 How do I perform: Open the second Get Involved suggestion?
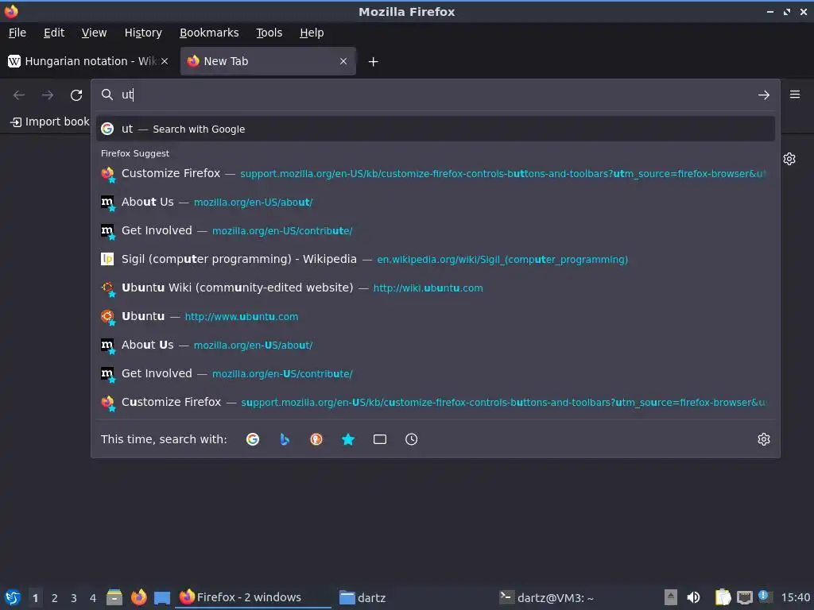click(436, 373)
